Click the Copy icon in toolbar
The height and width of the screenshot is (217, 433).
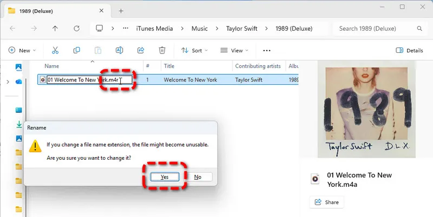[x=76, y=50]
